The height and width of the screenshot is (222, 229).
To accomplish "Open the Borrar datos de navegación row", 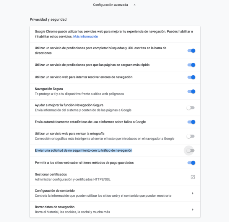I will (x=115, y=210).
